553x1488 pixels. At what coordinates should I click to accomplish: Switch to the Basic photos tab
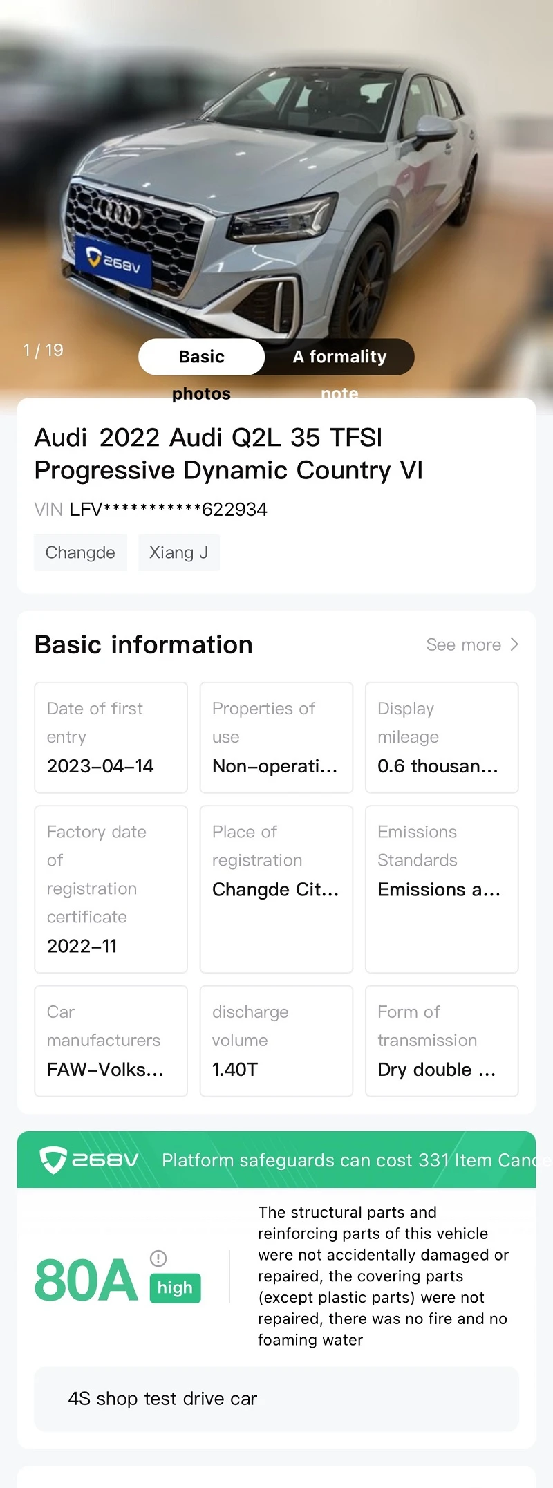(x=201, y=357)
